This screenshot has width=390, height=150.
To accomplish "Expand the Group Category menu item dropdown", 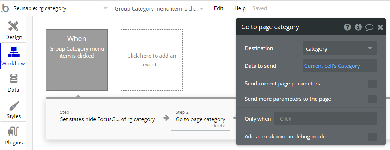I will pyautogui.click(x=159, y=8).
